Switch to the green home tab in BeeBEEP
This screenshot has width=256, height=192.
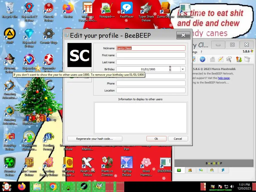coord(179,170)
